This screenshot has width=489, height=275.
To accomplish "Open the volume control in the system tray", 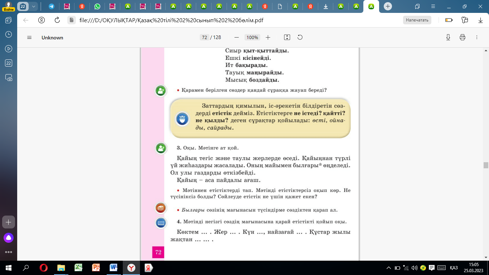I will (415, 268).
